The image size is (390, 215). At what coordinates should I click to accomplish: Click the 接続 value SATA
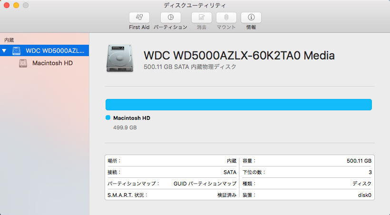[x=230, y=172]
